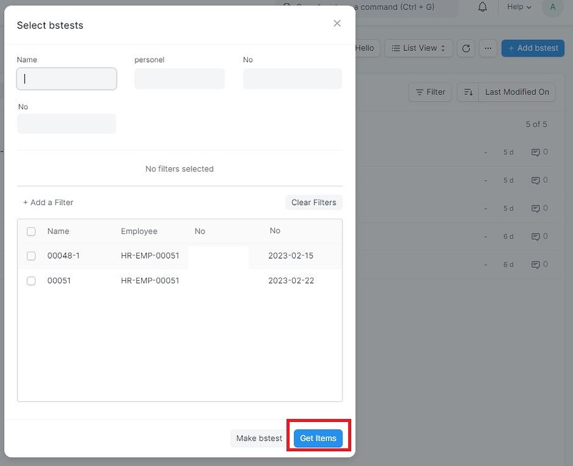This screenshot has width=573, height=466.
Task: Check the checkbox for row 00048-1
Action: [31, 255]
